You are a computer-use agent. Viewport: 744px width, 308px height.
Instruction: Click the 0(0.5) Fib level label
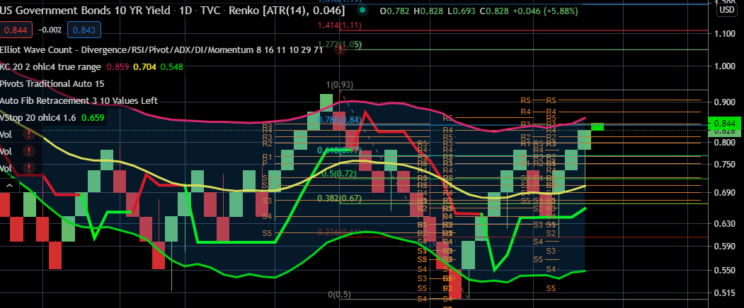point(339,295)
